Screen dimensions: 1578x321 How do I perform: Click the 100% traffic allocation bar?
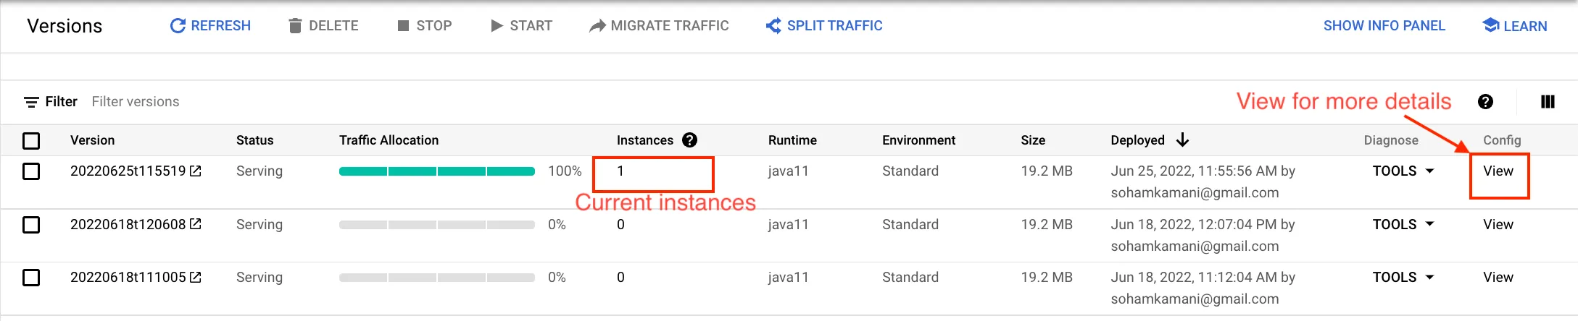click(436, 171)
